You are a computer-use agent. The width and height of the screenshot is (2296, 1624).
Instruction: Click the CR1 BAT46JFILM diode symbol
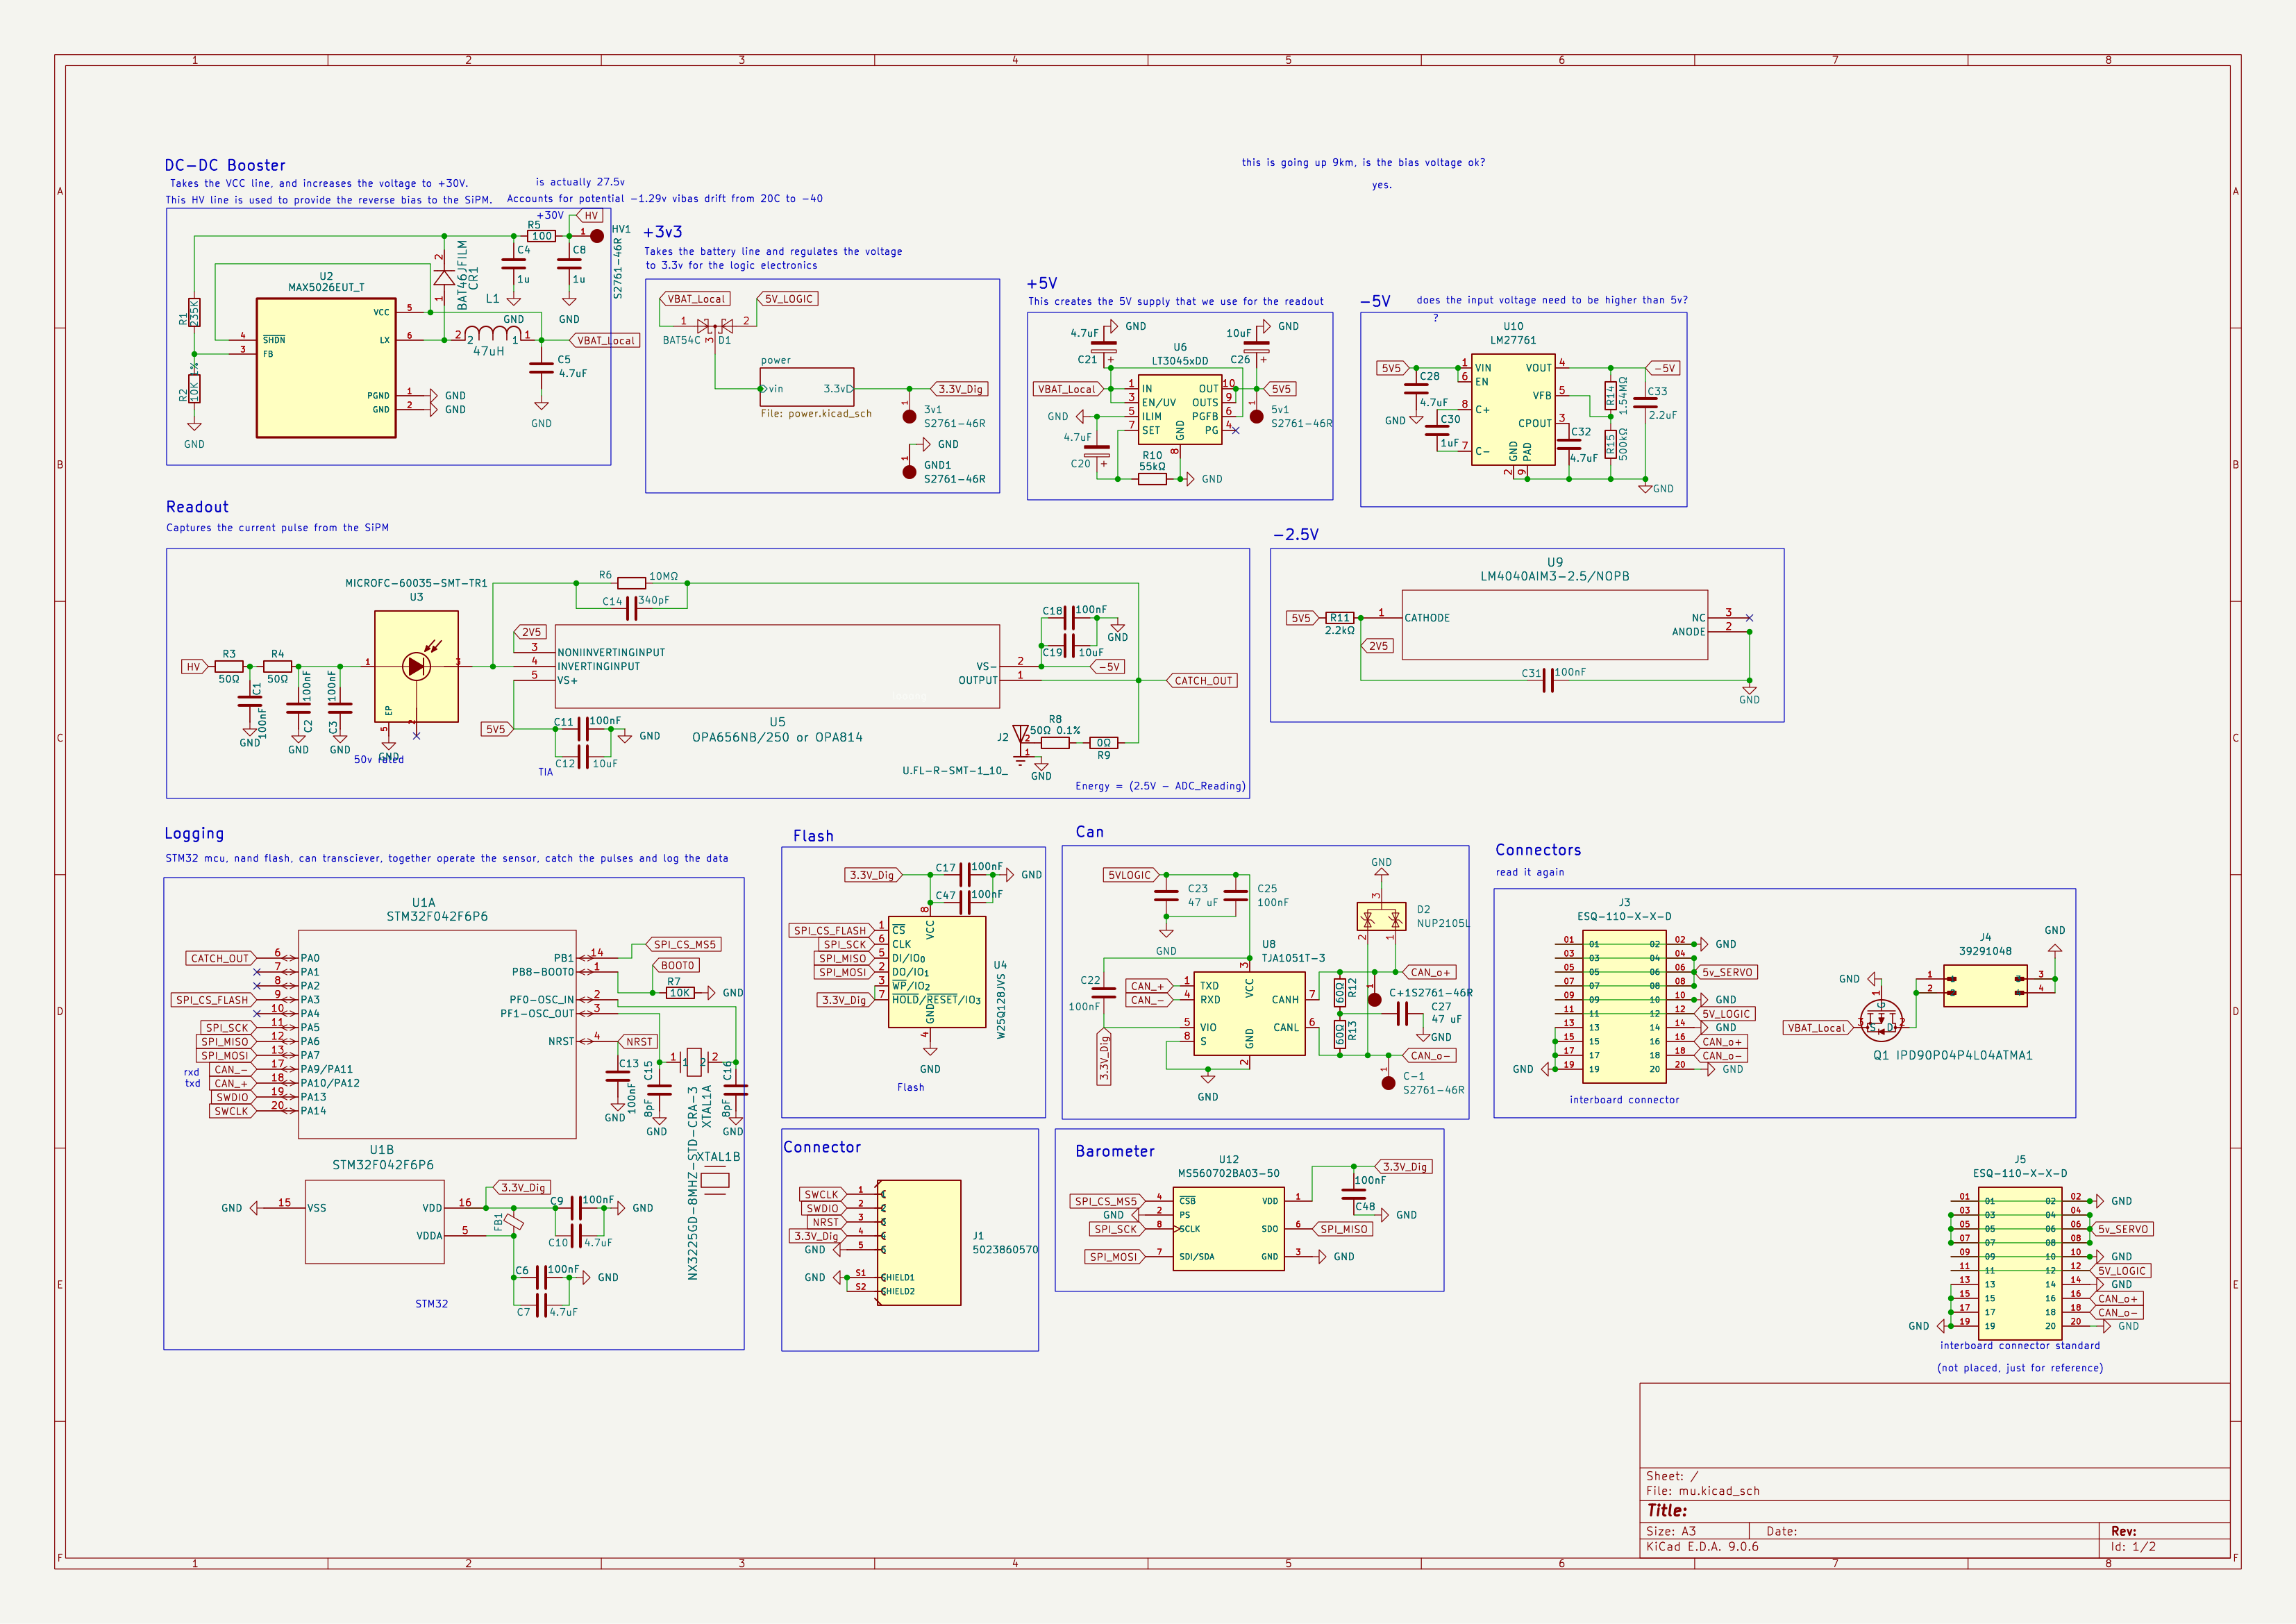coord(443,277)
